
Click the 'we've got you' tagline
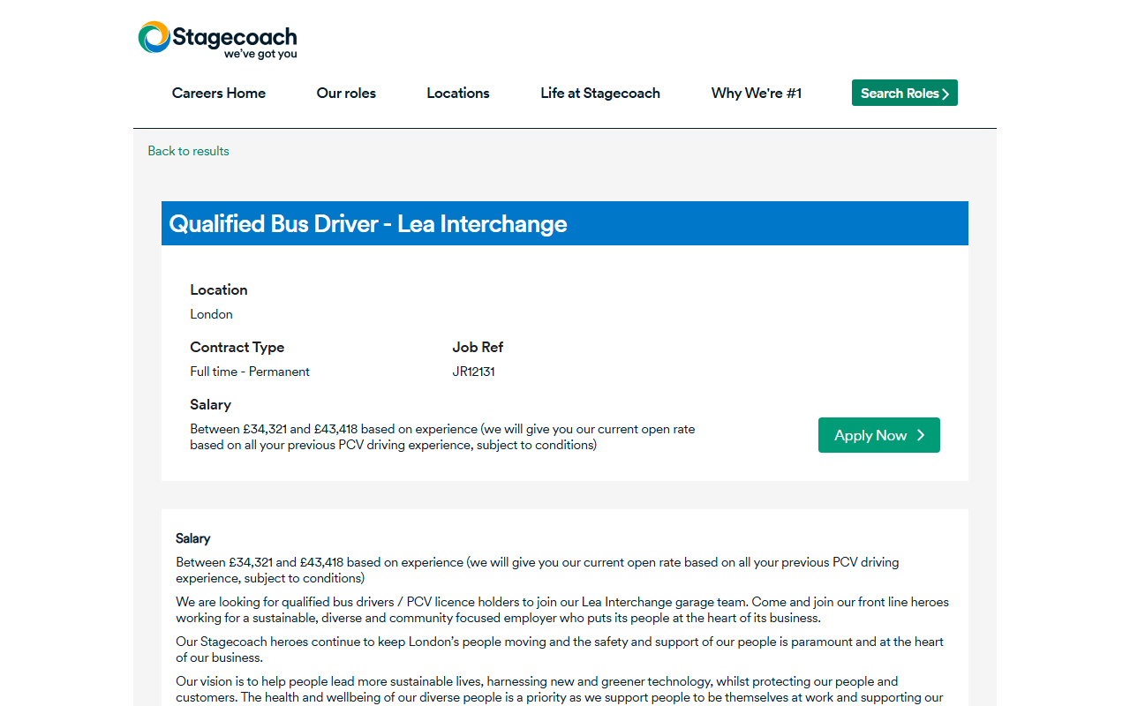(x=260, y=54)
